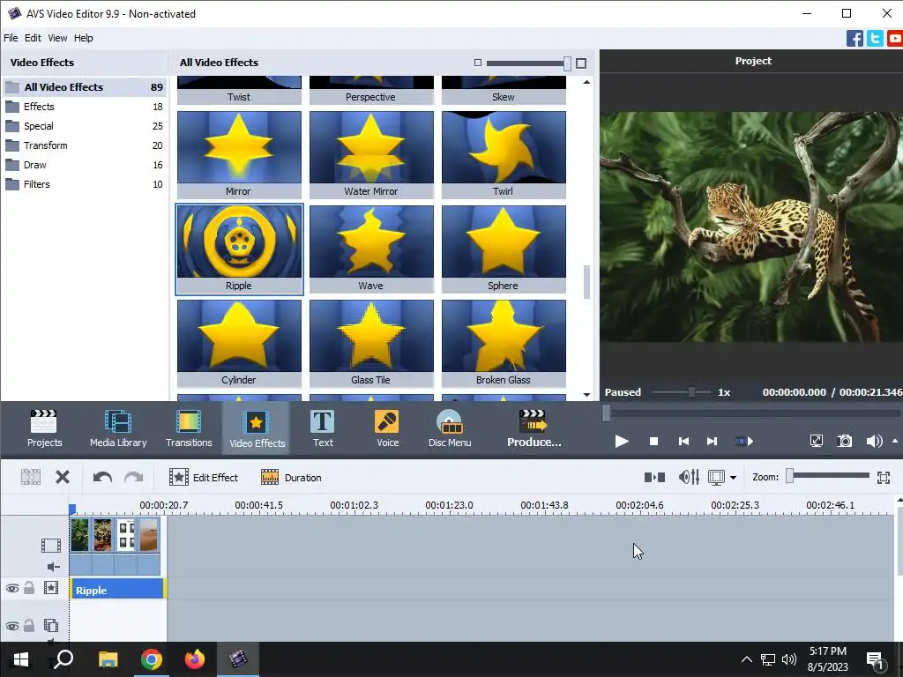Open the Voice recording panel

tap(388, 429)
